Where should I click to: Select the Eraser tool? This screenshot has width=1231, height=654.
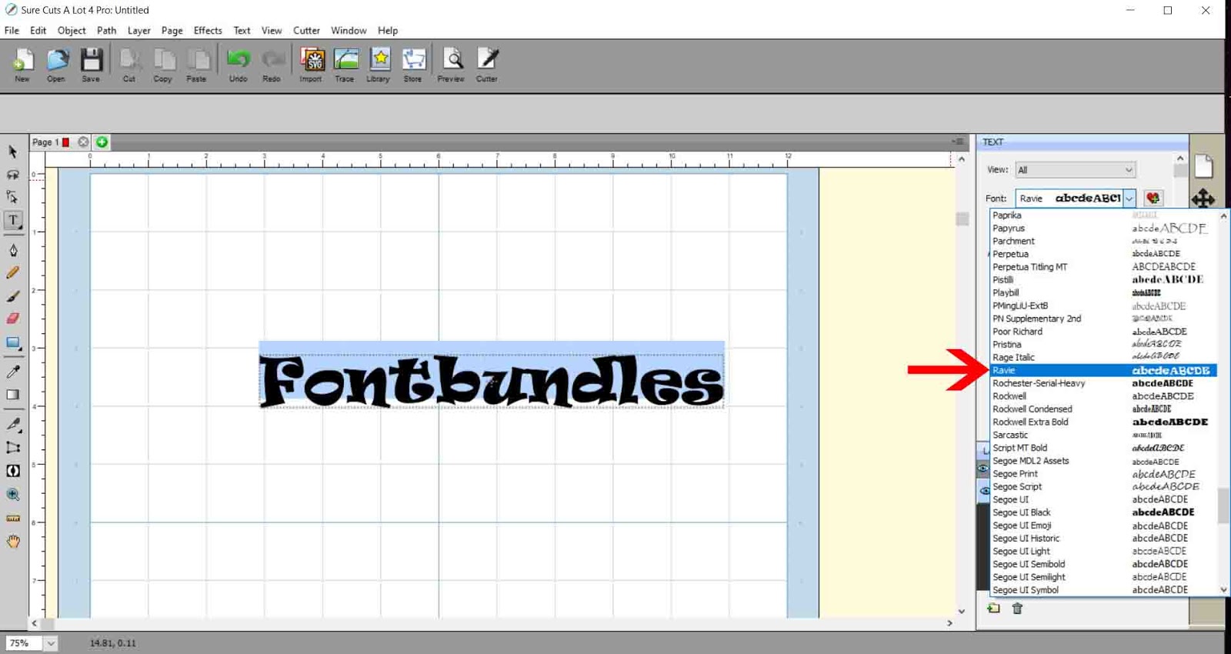tap(13, 318)
